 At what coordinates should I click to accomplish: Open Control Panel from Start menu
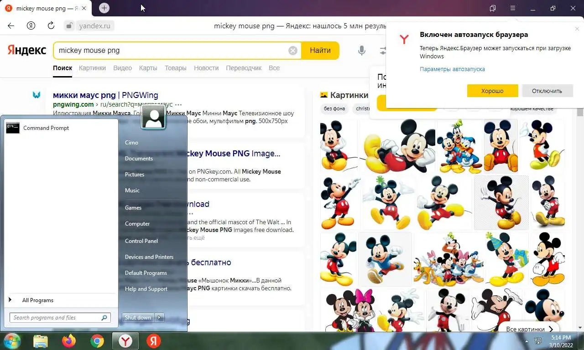[141, 241]
